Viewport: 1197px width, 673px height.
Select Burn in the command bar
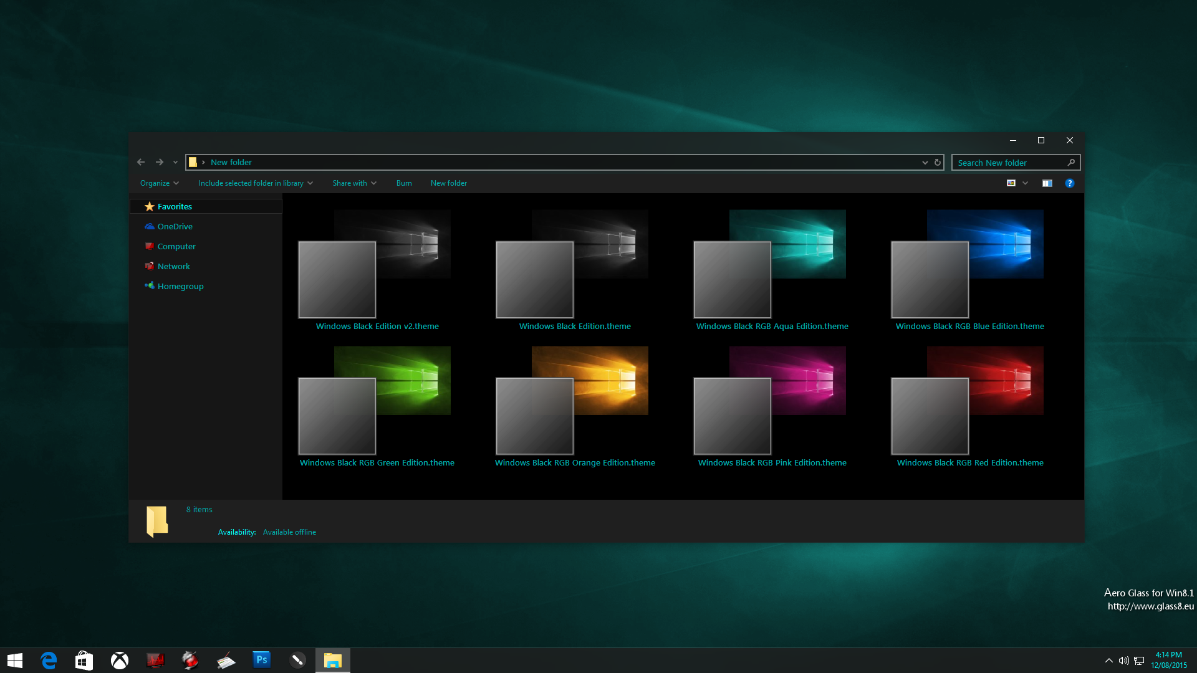(404, 183)
